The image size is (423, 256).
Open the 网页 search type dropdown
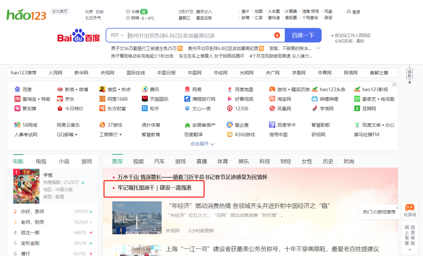[x=117, y=35]
